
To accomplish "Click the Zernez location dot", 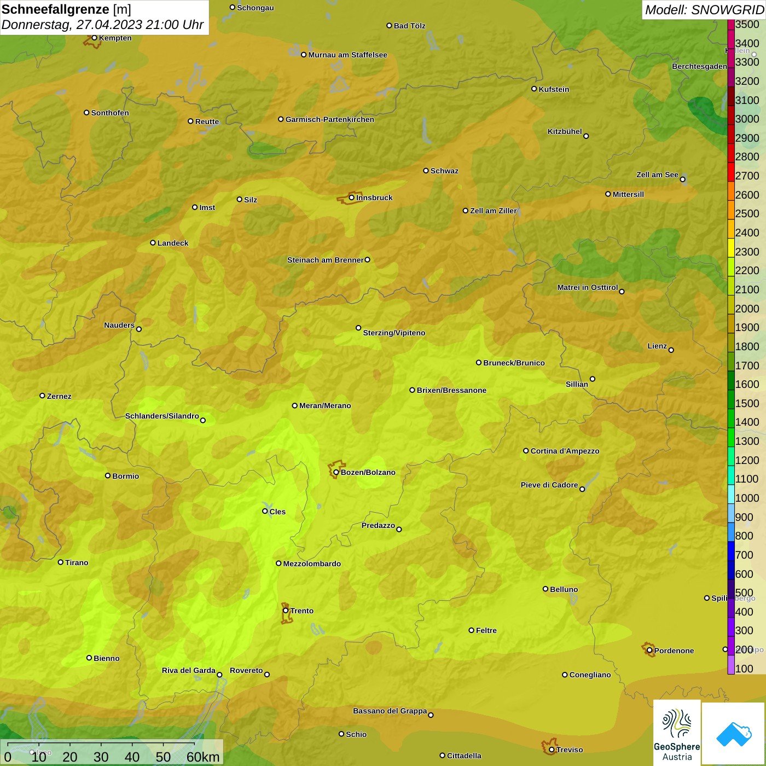I will click(x=42, y=396).
